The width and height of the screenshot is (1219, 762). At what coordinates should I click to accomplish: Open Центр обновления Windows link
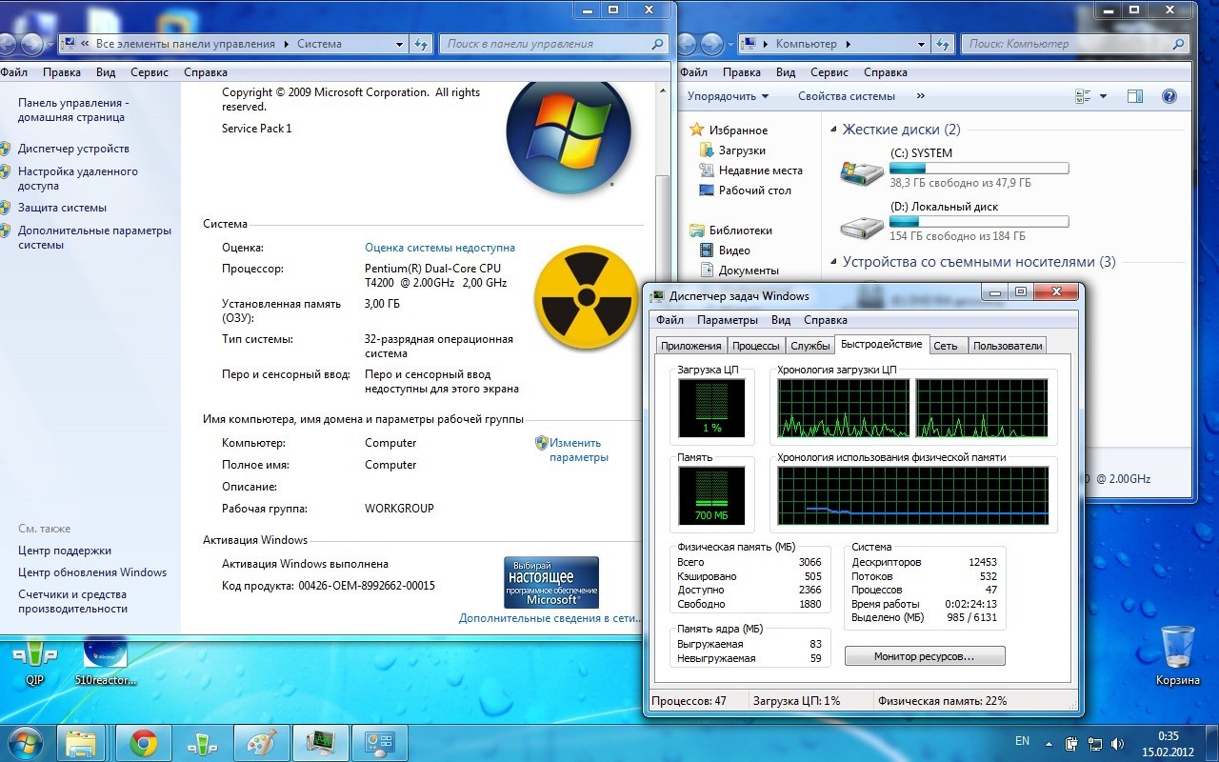tap(92, 572)
